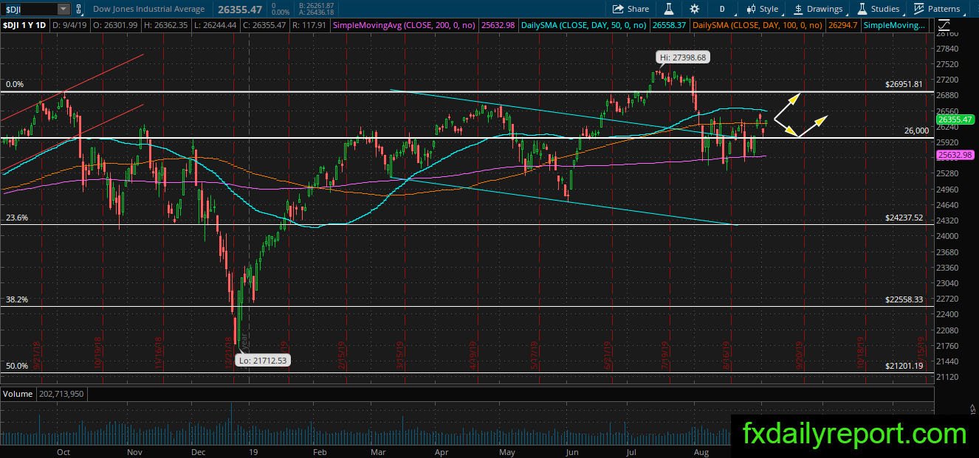The image size is (979, 458).
Task: Click the Volume panel label
Action: [x=18, y=394]
